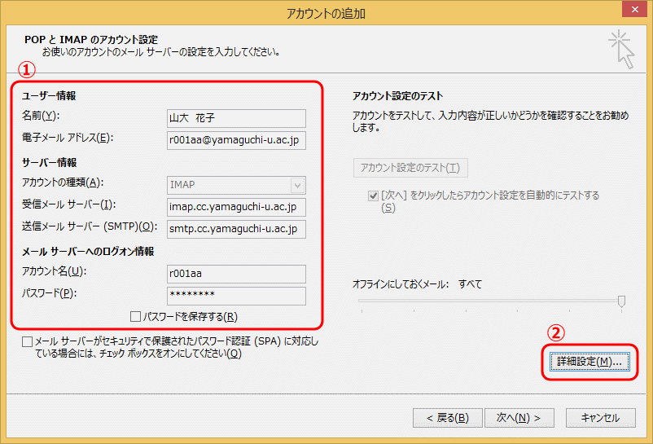Click the 送信メール サーバー (SMTP) field
653x444 pixels.
(x=236, y=229)
